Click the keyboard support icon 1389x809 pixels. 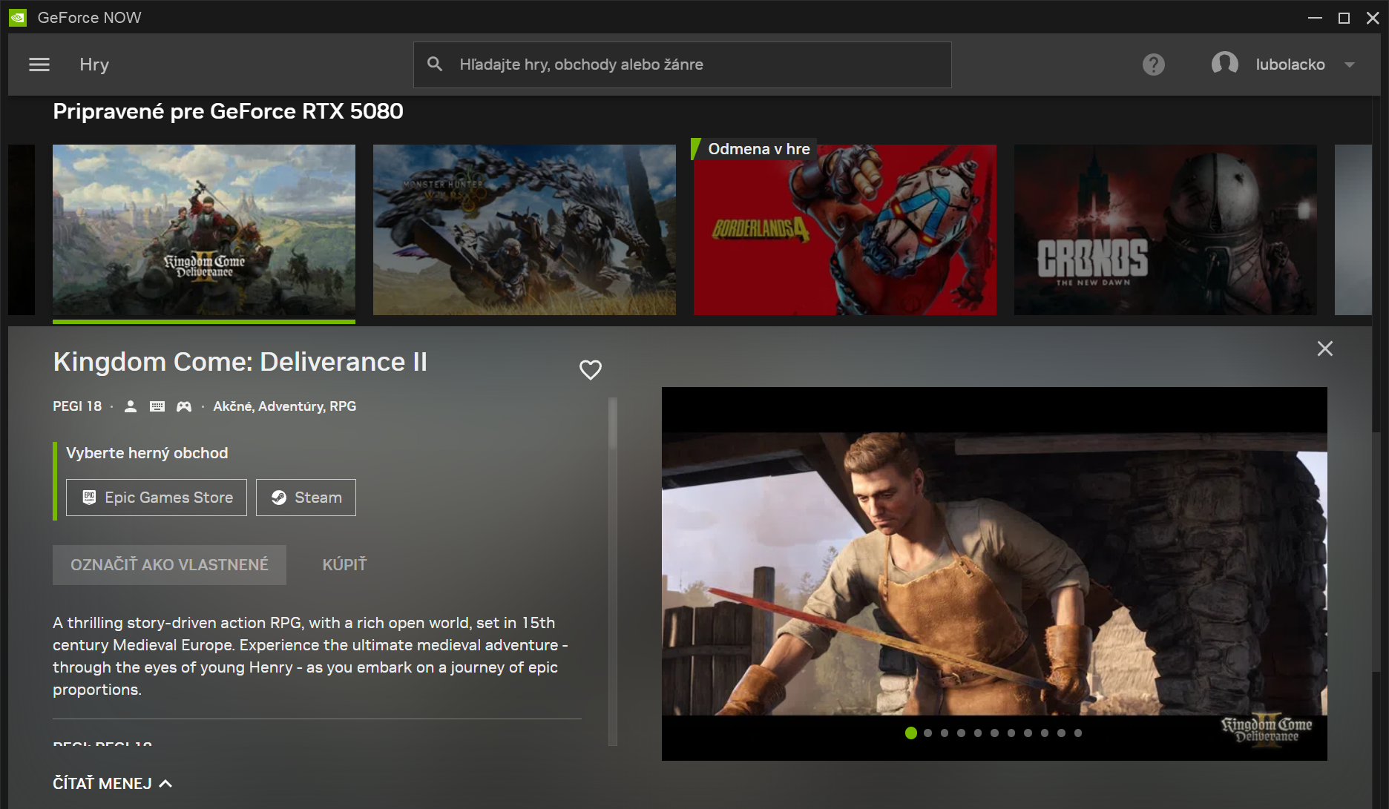[157, 406]
